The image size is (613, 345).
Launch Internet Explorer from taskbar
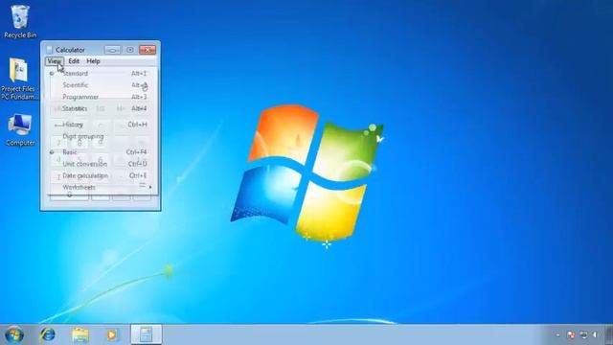point(48,334)
